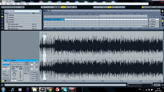Switch to Arrangement view selector icon

coord(162,11)
